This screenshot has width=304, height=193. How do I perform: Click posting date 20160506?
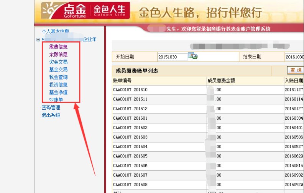[x=294, y=137]
